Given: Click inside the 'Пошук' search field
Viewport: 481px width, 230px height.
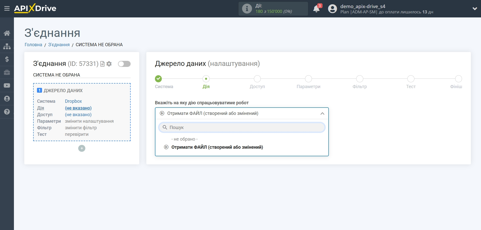Looking at the screenshot, I should coord(241,127).
